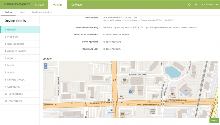
Task: Select the blue device location marker
Action: coord(130,92)
